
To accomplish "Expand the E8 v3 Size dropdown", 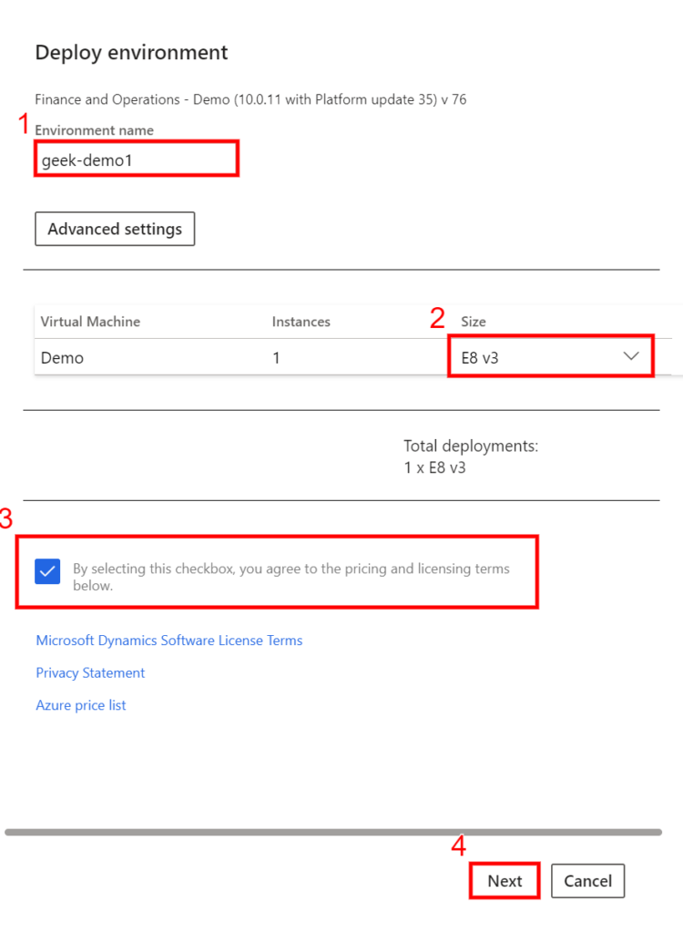I will 550,356.
